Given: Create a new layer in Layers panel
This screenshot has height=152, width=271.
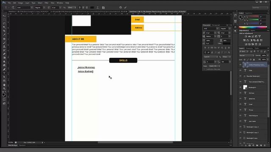Looking at the screenshot, I should pyautogui.click(x=261, y=146).
